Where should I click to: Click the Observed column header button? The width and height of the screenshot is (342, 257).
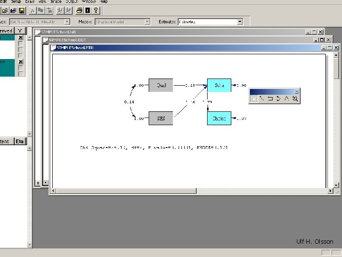click(7, 31)
